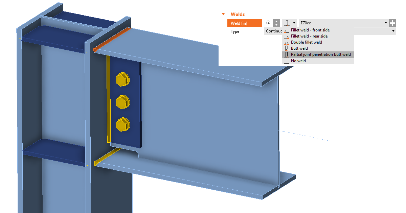Open the Continuous weld Type dropdown

click(392, 31)
